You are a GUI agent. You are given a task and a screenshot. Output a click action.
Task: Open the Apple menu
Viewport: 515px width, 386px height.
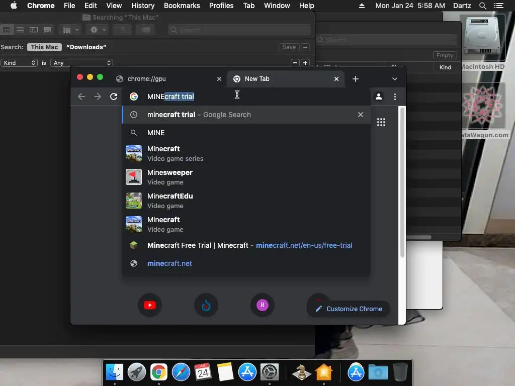tap(14, 6)
